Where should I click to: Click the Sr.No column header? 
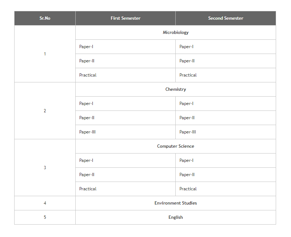pos(45,18)
